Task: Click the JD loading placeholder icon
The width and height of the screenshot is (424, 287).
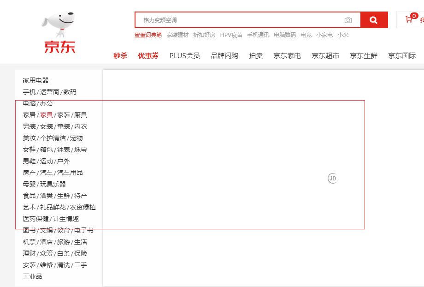Action: point(332,179)
